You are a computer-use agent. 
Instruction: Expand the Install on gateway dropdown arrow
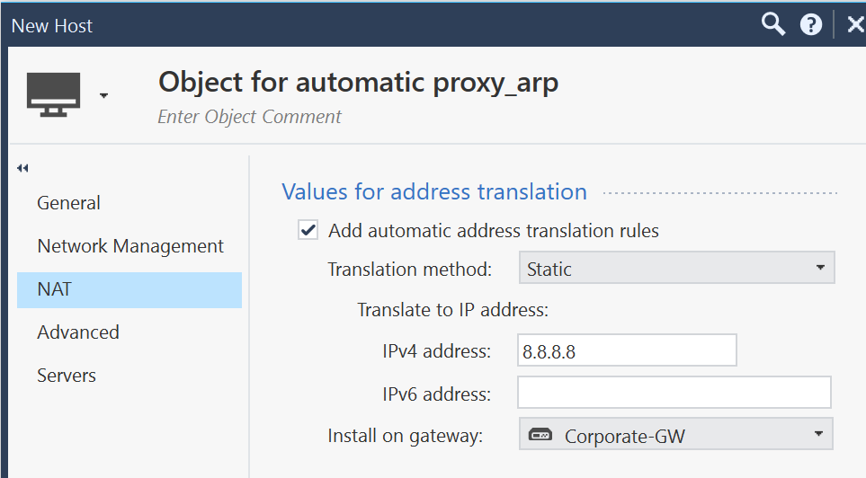[817, 435]
